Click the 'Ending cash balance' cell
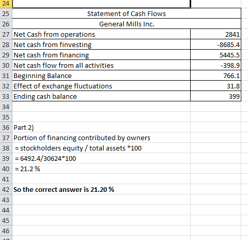This screenshot has width=248, height=240. coord(101,96)
